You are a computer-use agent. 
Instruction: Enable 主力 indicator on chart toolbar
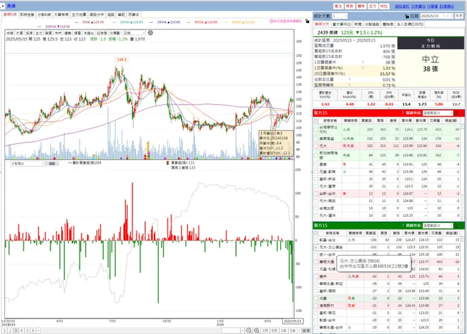(x=39, y=33)
